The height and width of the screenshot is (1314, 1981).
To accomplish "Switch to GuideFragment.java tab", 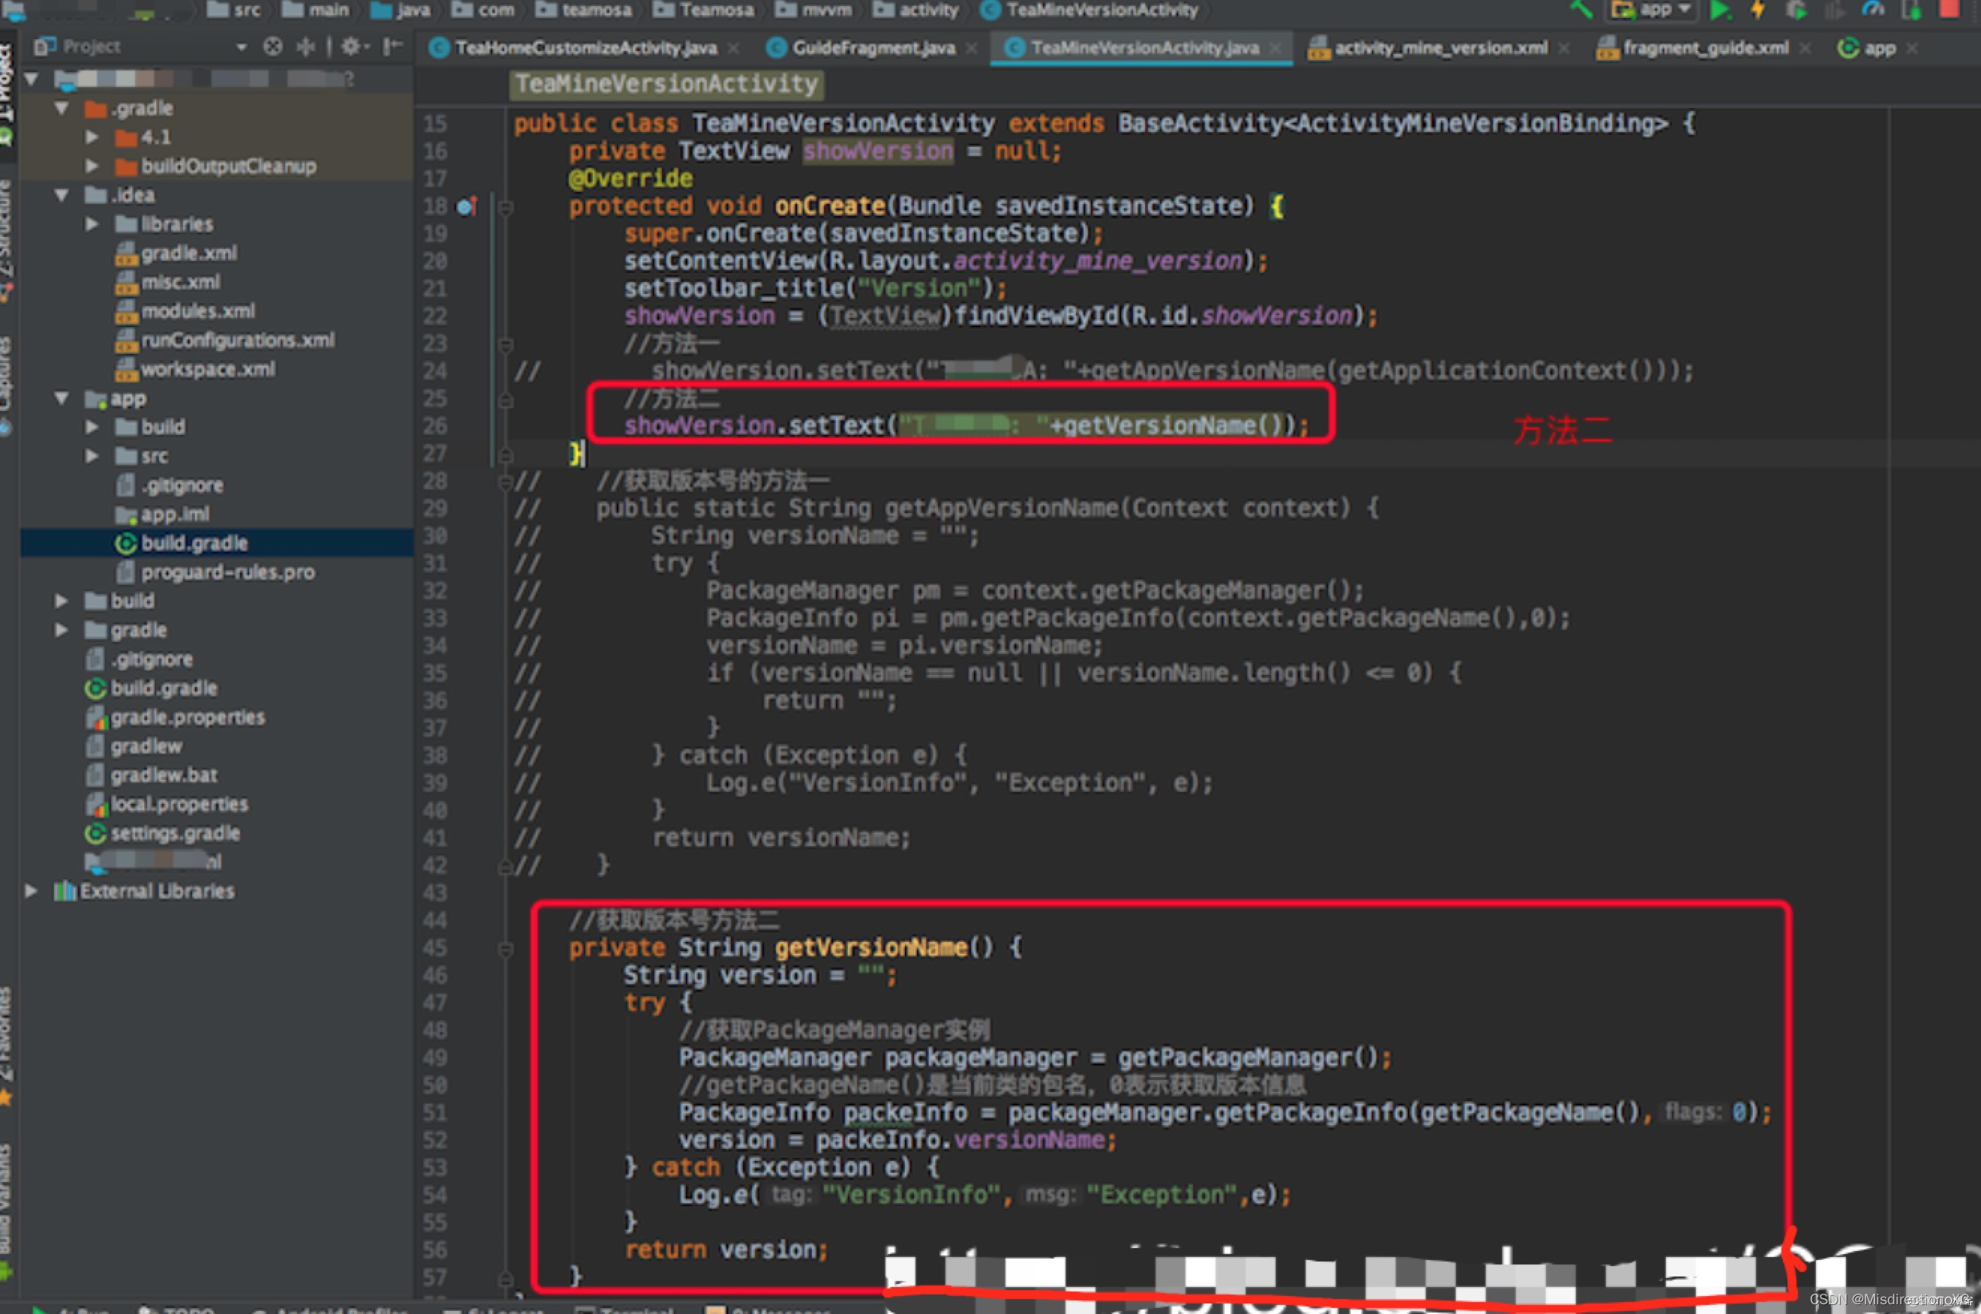I will tap(873, 49).
